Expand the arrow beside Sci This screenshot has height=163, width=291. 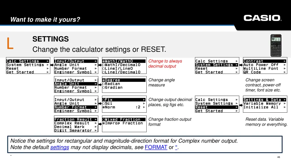click(144, 104)
